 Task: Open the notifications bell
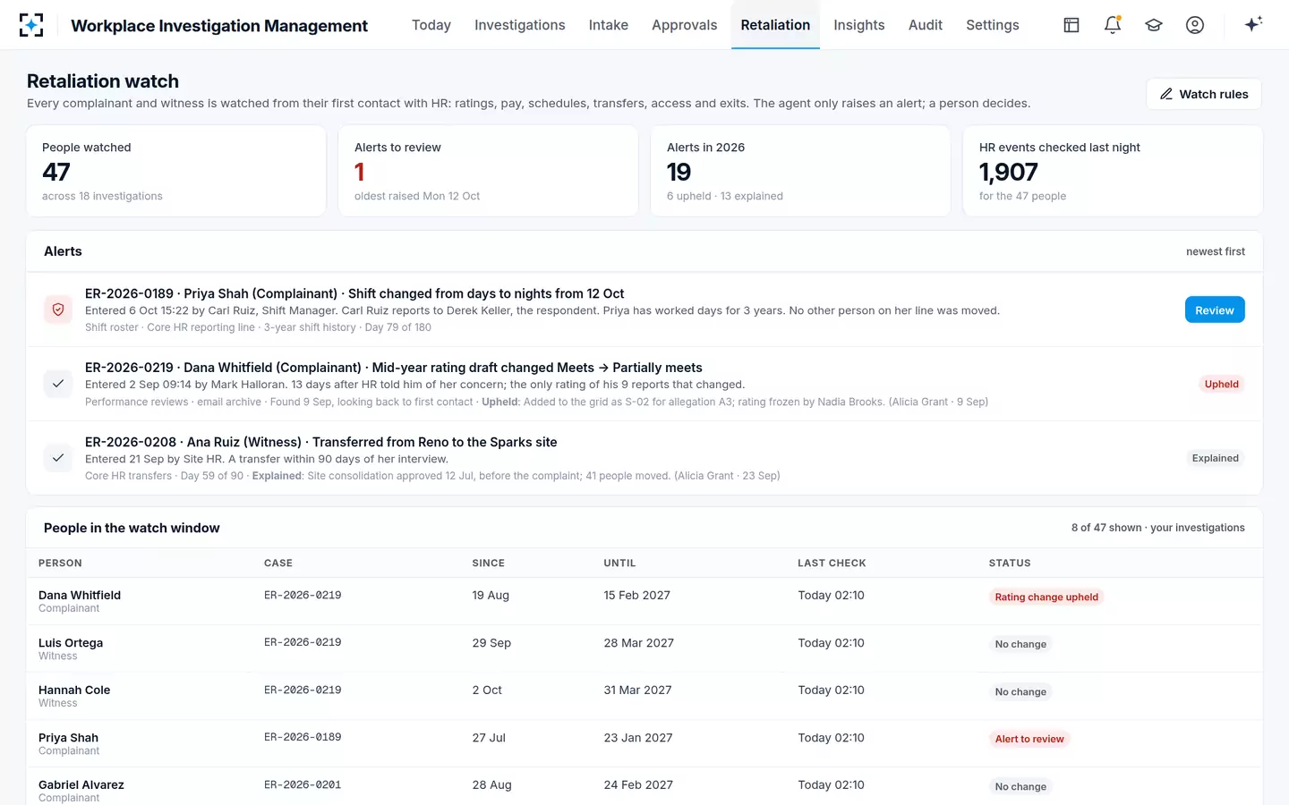tap(1113, 25)
